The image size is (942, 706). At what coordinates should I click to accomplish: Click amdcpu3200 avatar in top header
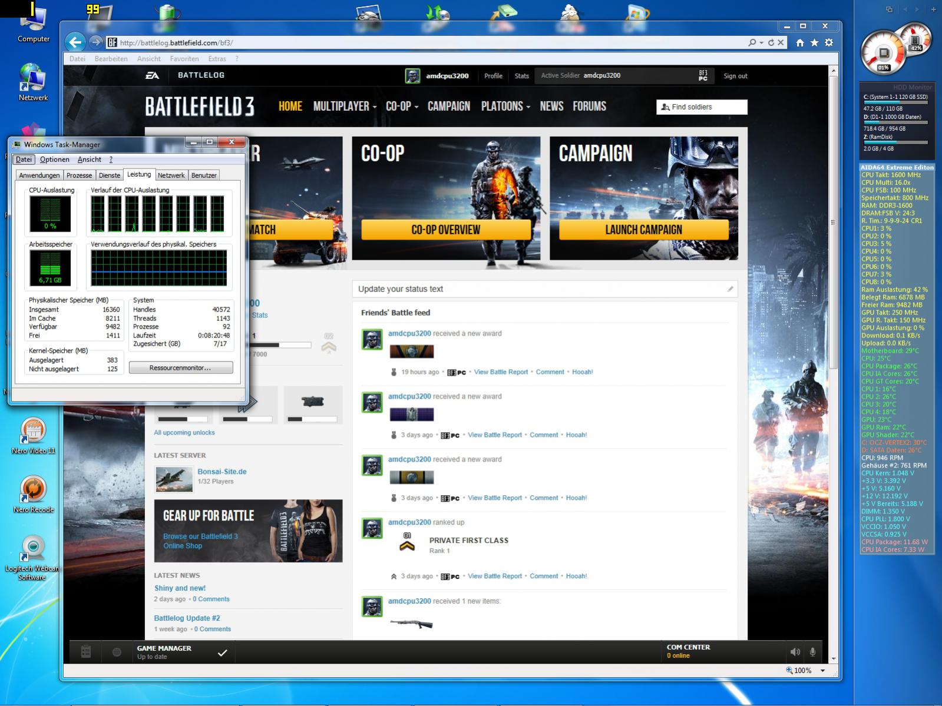point(412,75)
